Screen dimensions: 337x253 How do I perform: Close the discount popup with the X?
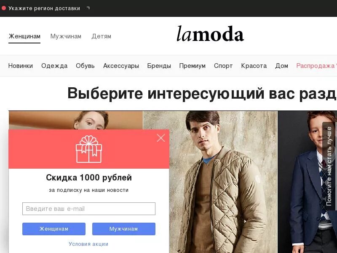pos(161,138)
